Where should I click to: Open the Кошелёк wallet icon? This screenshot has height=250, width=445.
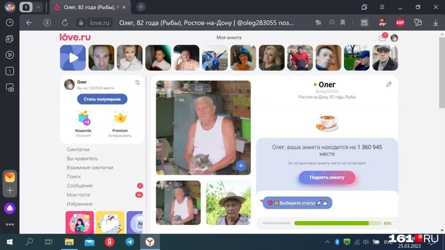[83, 118]
